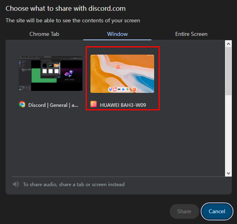Click the 'To share audio' hint text

tap(74, 185)
